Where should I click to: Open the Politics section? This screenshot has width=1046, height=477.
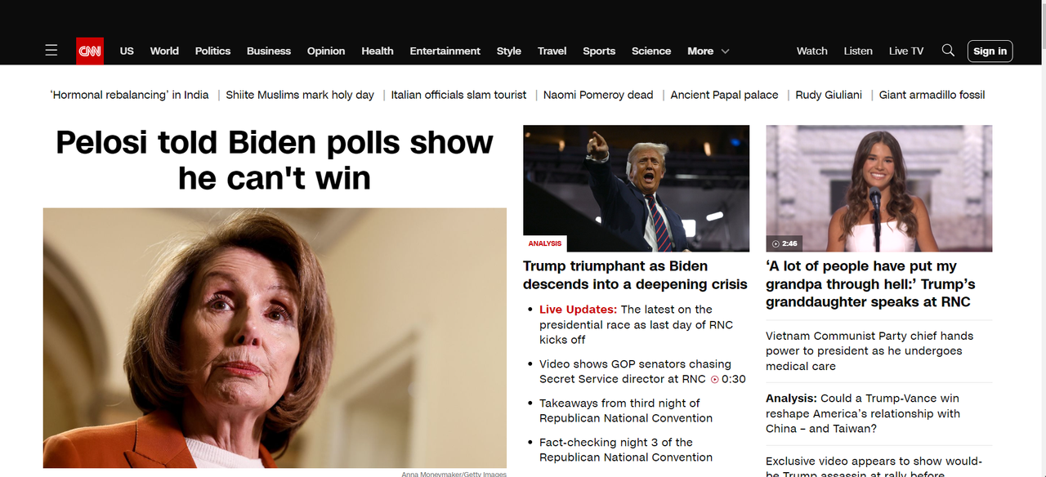coord(212,51)
